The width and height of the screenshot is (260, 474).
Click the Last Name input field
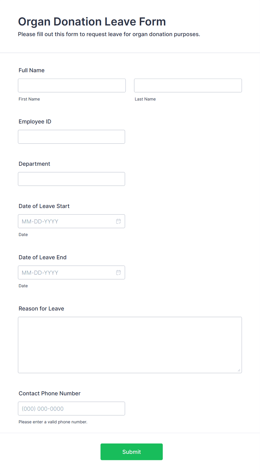click(x=188, y=85)
